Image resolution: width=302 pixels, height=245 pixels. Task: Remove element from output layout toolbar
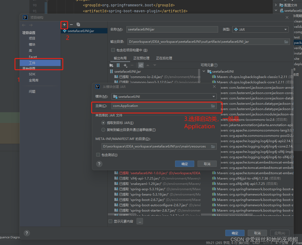132,65
